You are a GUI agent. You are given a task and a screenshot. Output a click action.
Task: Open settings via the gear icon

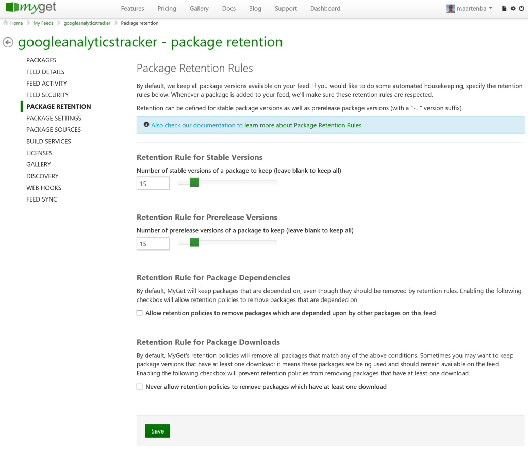click(513, 9)
